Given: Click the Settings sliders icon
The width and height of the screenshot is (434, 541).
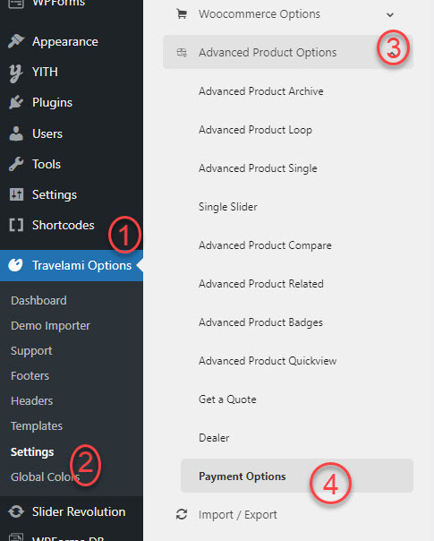Looking at the screenshot, I should (16, 194).
